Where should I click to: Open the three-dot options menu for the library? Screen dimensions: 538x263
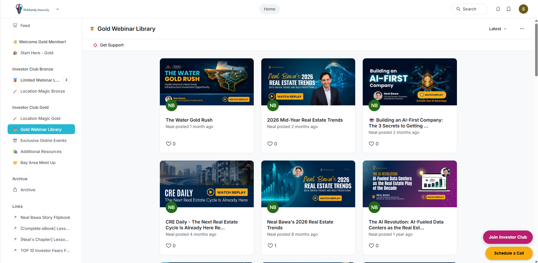pos(522,29)
